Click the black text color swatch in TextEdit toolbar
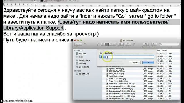The height and width of the screenshot is (103, 184). tap(41, 1)
